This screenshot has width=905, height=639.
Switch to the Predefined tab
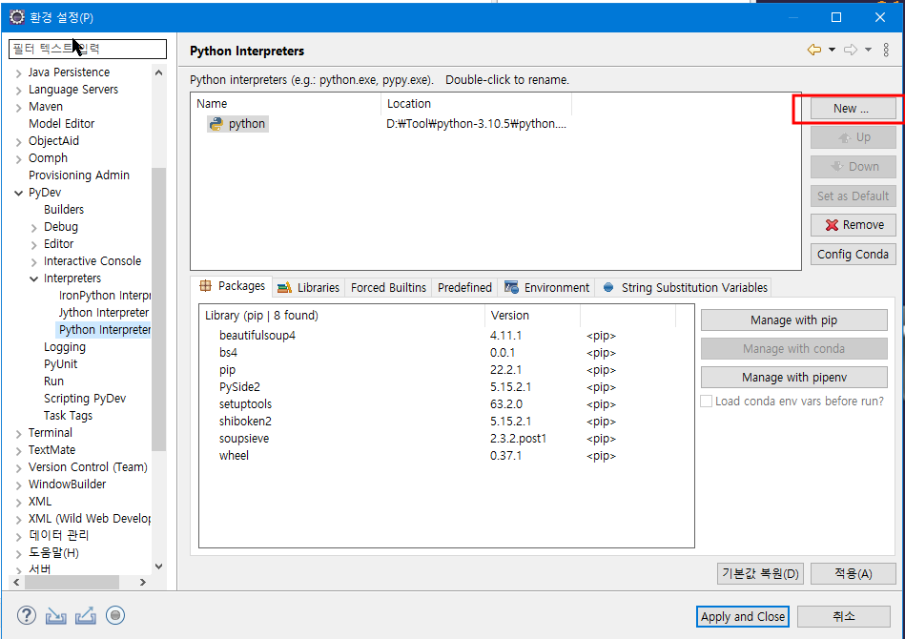(x=464, y=287)
